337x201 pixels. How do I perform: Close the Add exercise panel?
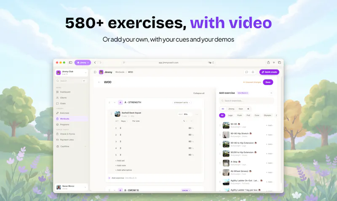point(271,93)
